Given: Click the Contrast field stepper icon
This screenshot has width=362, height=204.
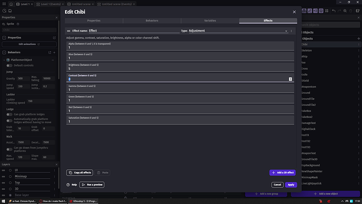Looking at the screenshot, I should (291, 79).
